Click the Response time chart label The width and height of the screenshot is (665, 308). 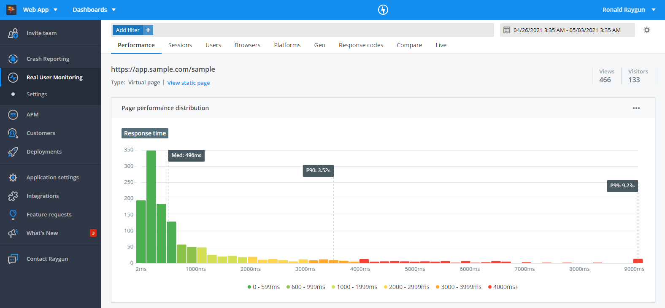(145, 133)
